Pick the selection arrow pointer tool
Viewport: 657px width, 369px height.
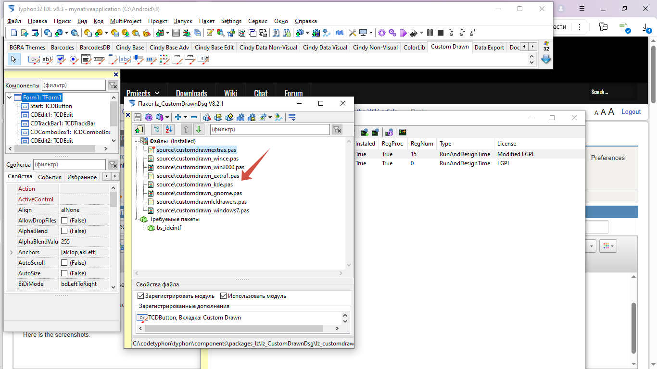(13, 60)
